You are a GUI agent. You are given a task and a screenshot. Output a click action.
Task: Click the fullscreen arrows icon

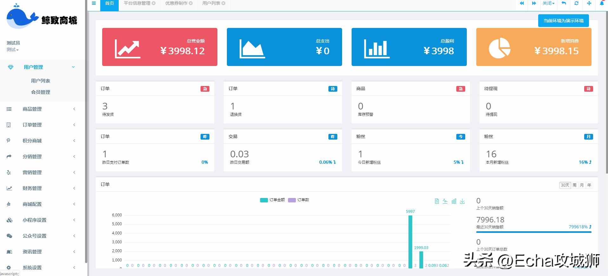pyautogui.click(x=589, y=3)
